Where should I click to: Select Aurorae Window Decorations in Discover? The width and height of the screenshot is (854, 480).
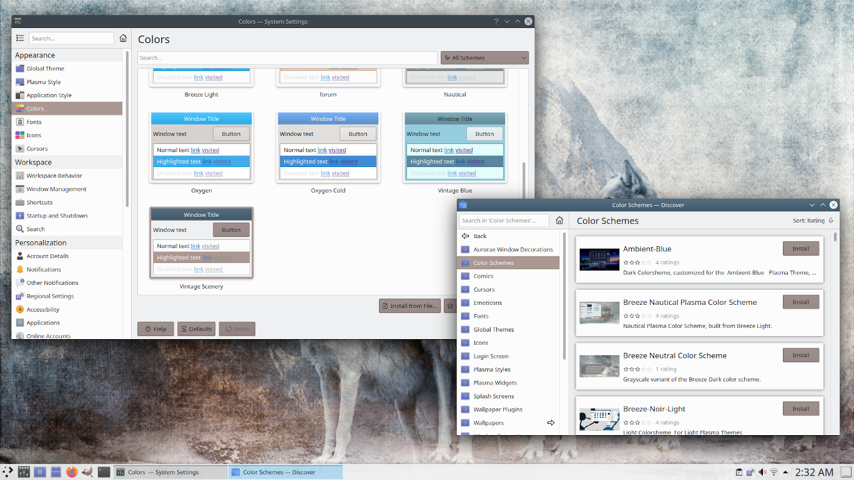point(508,249)
